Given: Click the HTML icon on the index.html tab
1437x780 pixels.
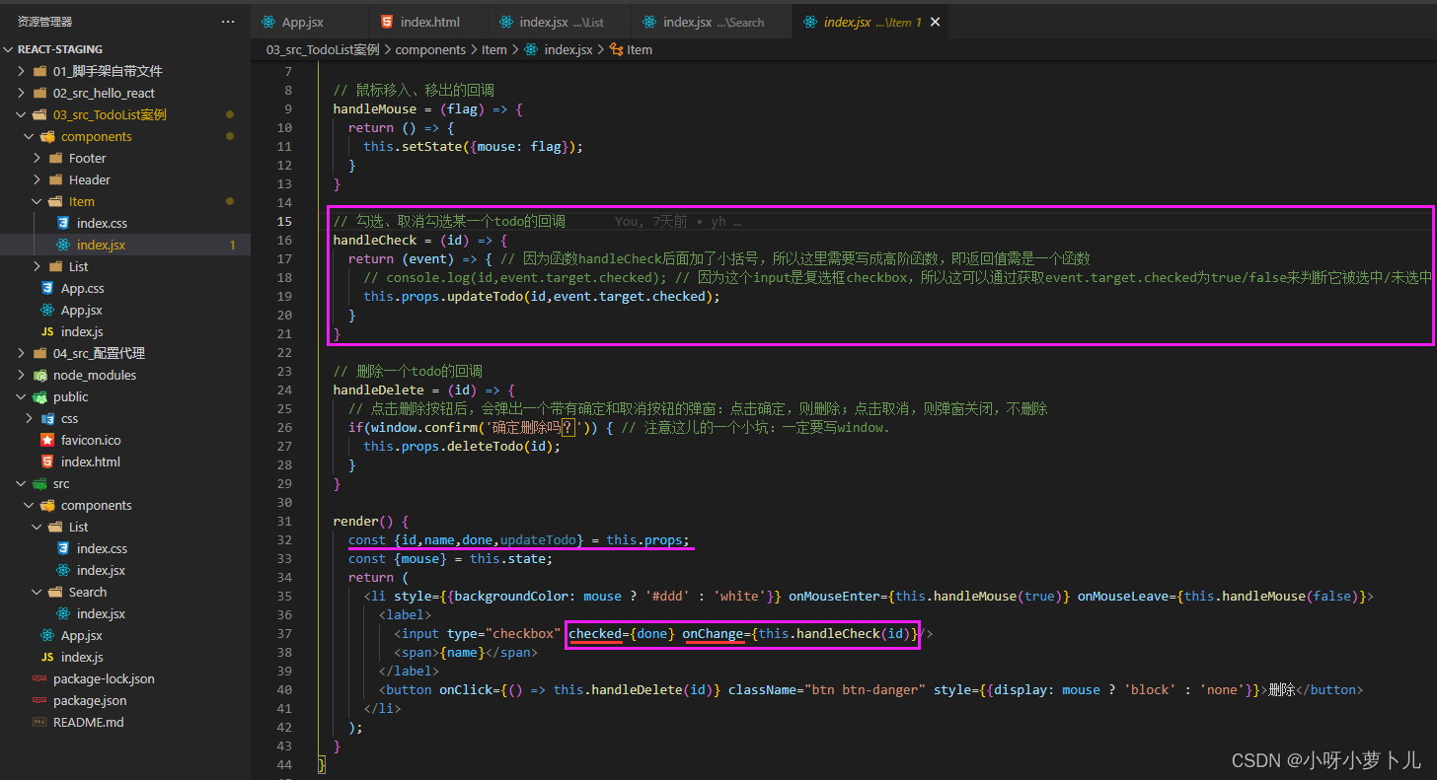Looking at the screenshot, I should point(384,20).
